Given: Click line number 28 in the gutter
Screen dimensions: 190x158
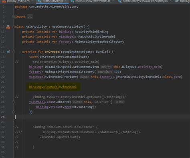Looking at the screenshot, I should point(3,117).
